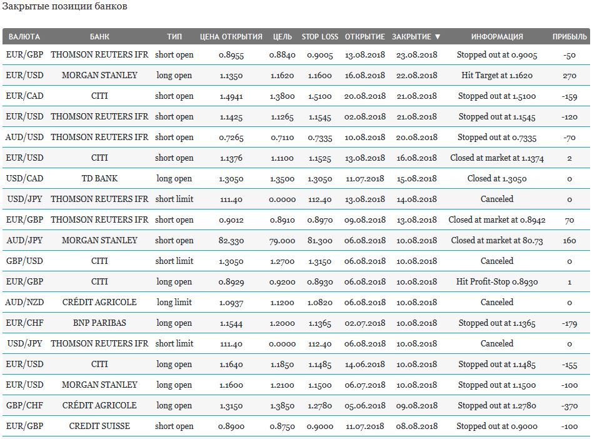Sort table by БАНК column header
This screenshot has height=439, width=592.
pos(99,37)
